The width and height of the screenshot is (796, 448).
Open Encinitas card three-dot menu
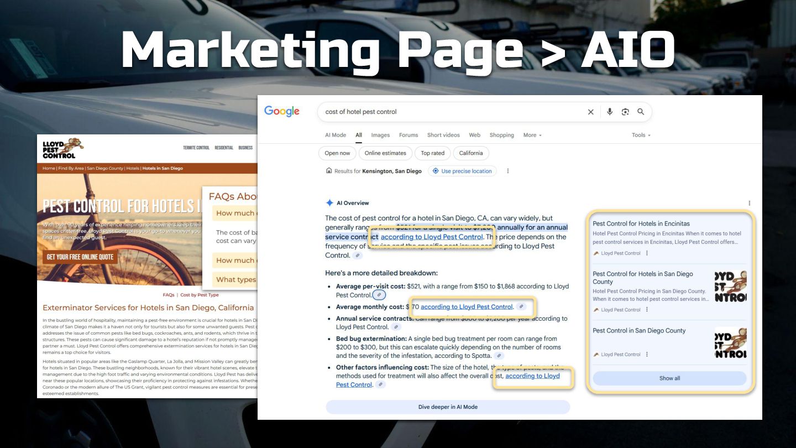pos(647,253)
